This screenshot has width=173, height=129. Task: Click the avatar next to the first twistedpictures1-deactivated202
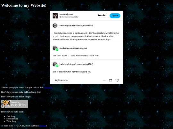(x=55, y=25)
